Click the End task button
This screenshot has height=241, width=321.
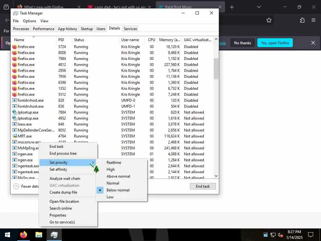pos(203,186)
